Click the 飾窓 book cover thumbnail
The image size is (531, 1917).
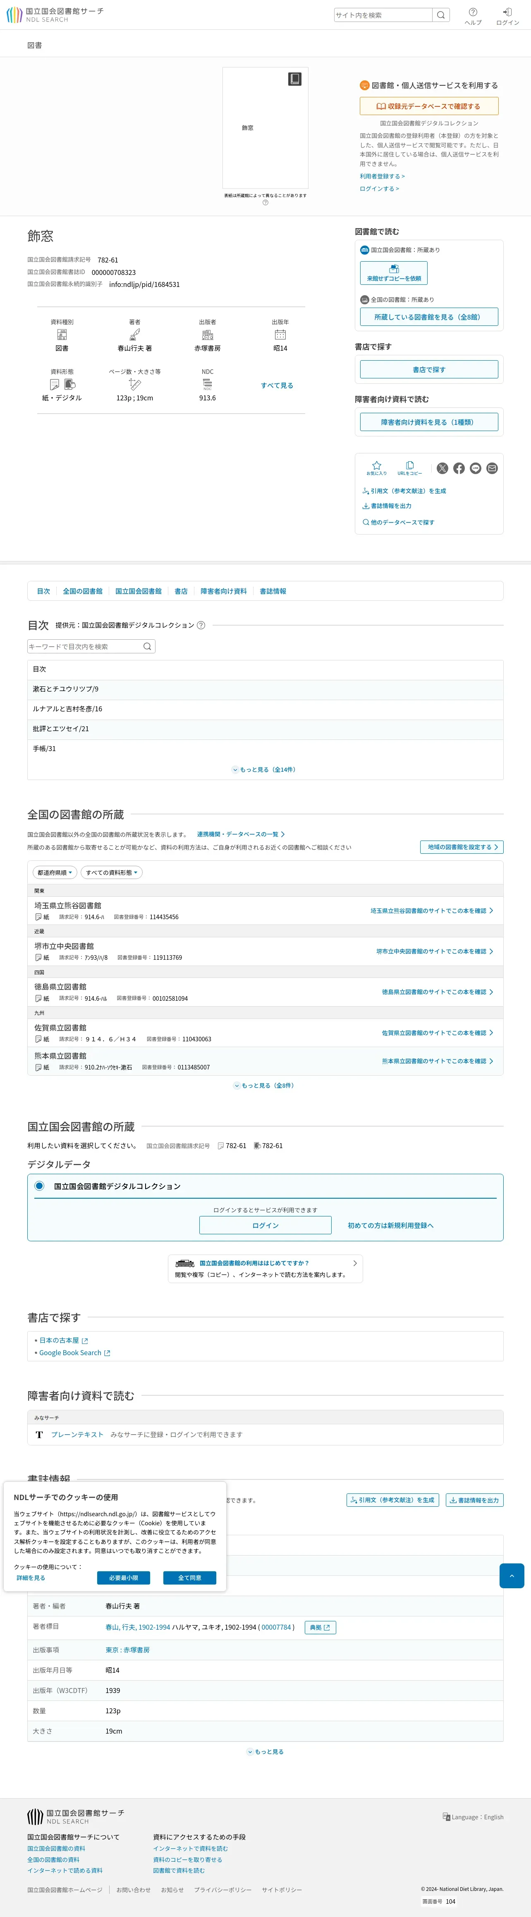tap(265, 128)
